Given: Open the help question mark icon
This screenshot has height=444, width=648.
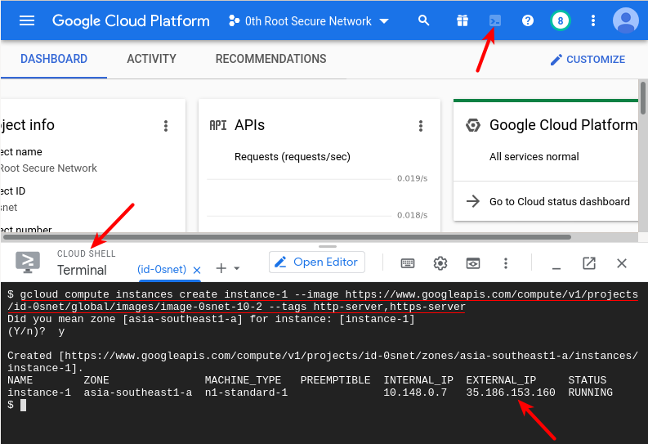Looking at the screenshot, I should coord(528,20).
